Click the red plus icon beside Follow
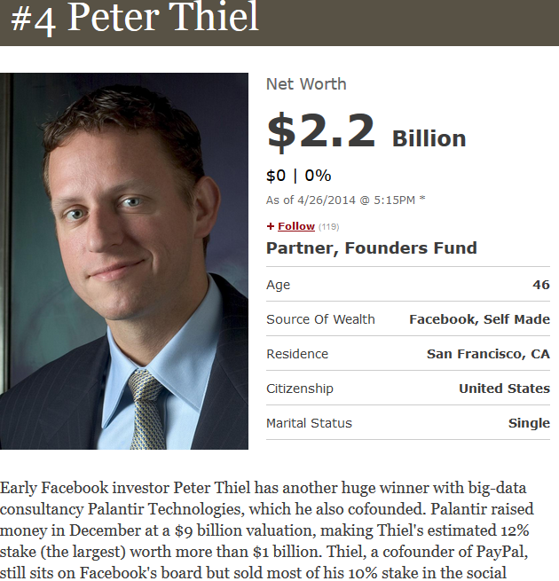 [x=271, y=226]
